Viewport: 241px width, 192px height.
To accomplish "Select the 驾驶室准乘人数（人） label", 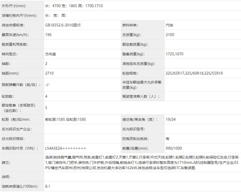I will (141, 96).
